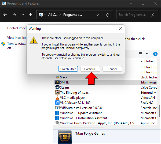Viewport: 161px width, 144px height.
Task: Click the WifiAutoInstall icon
Action: pos(57,108)
